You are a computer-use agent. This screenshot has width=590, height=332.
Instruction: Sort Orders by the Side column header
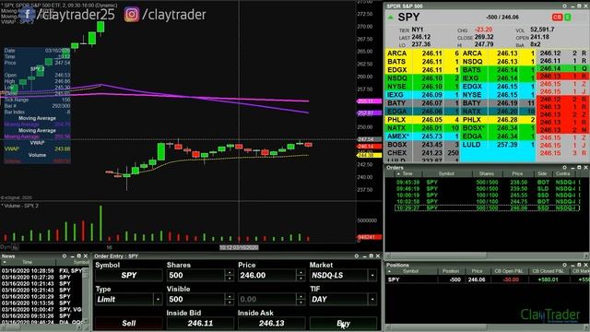(x=542, y=173)
